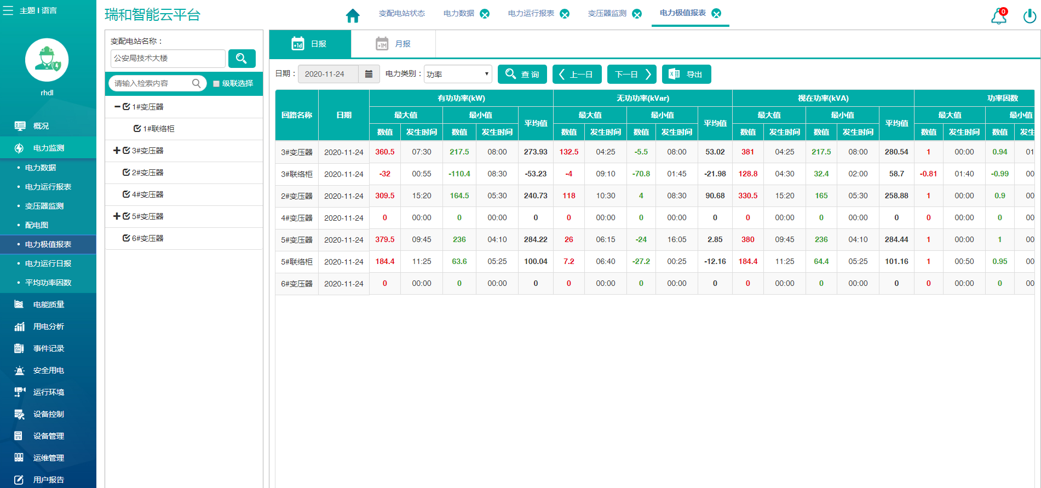Click the hamburger menu icon
This screenshot has height=488, width=1041.
pos(8,10)
